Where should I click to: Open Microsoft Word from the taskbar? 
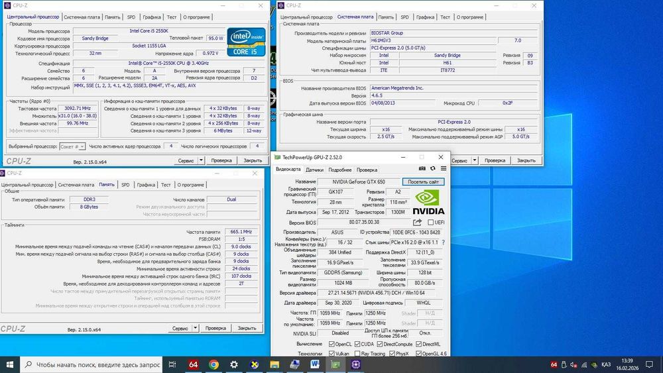(315, 364)
